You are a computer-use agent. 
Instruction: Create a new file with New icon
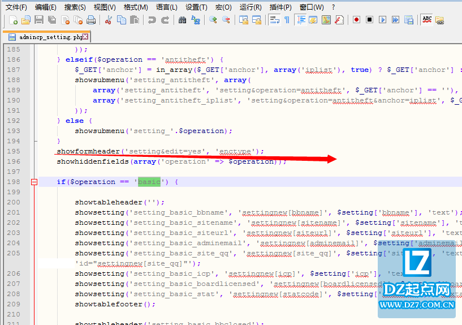click(13, 20)
